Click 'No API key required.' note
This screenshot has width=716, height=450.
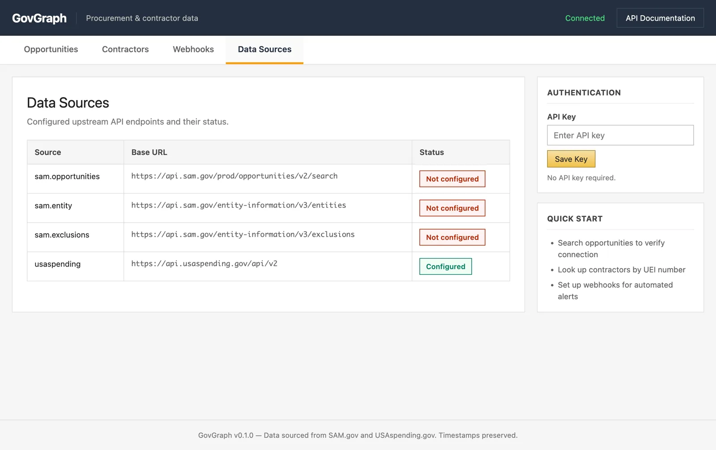pyautogui.click(x=581, y=178)
